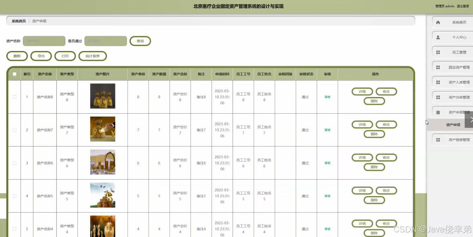Open the 统计报表 statistics report
The width and height of the screenshot is (473, 237).
tap(92, 56)
